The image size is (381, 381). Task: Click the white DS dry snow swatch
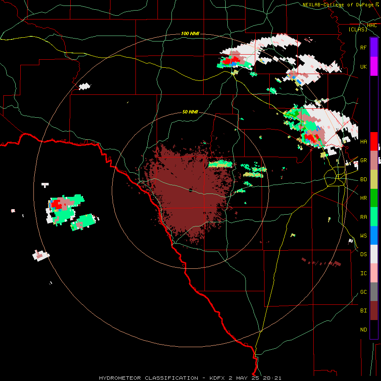374,254
